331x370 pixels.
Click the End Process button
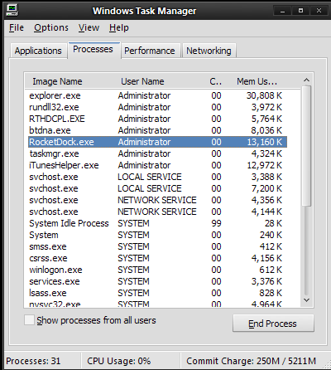tap(273, 324)
